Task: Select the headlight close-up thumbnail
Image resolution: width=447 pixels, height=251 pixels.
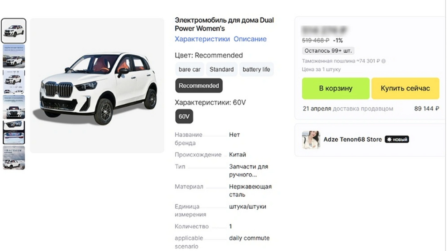Action: click(x=14, y=132)
